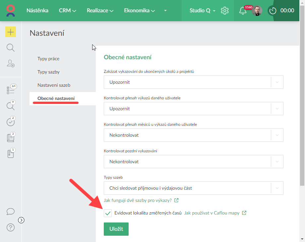
Task: Select the Typy práce settings tab
Action: pos(48,59)
